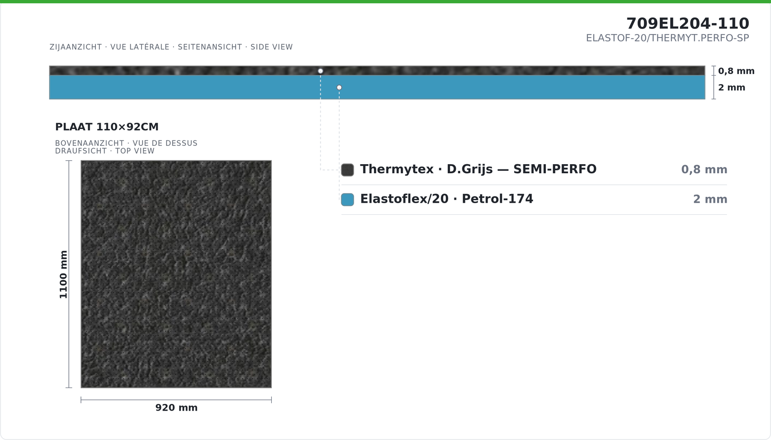
Task: Select the perforated plate top view image
Action: (176, 274)
